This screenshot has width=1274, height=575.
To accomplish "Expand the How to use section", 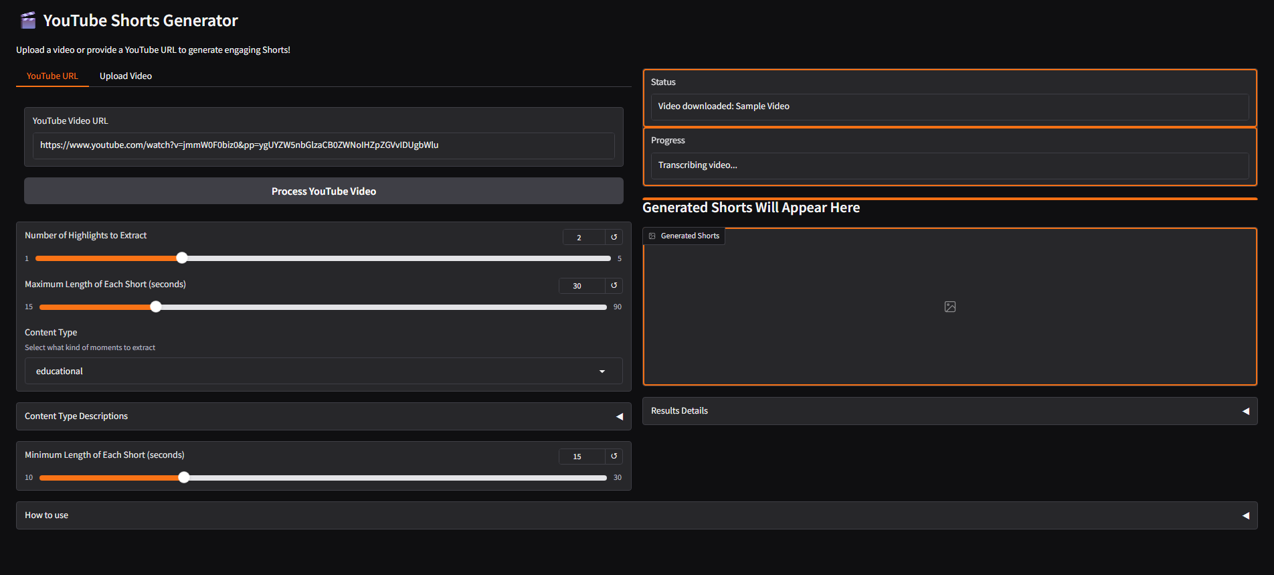I will point(637,515).
